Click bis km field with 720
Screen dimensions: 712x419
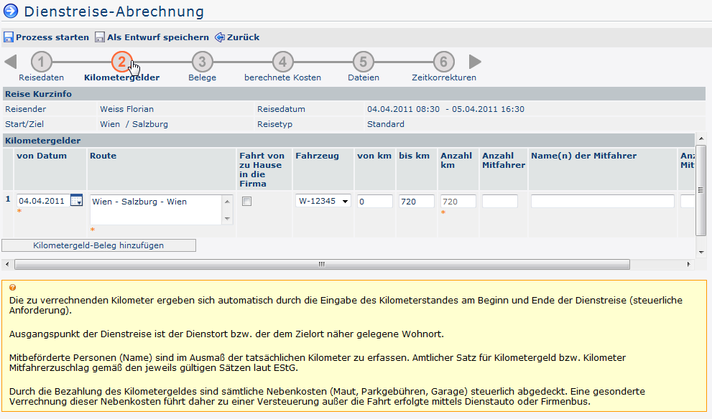point(417,202)
